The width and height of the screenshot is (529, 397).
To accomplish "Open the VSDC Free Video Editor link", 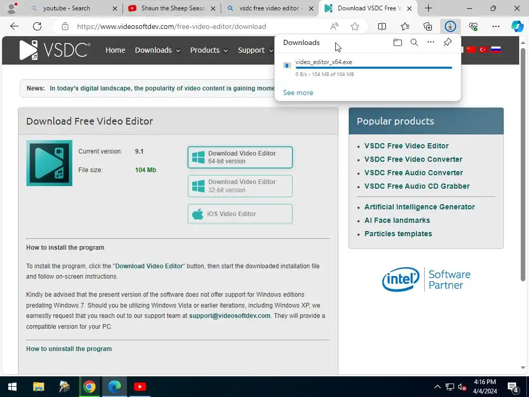I will (x=406, y=146).
